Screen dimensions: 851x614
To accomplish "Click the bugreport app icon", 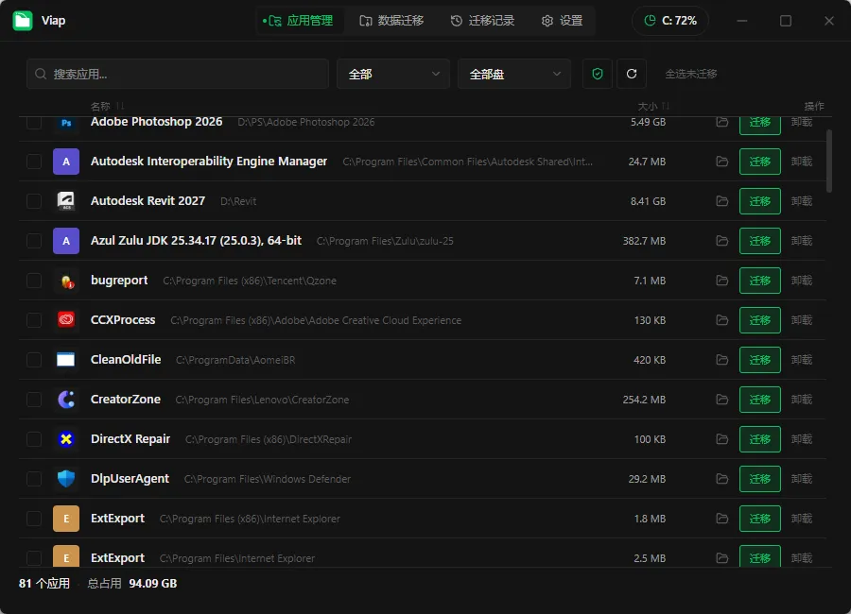I will [x=66, y=281].
